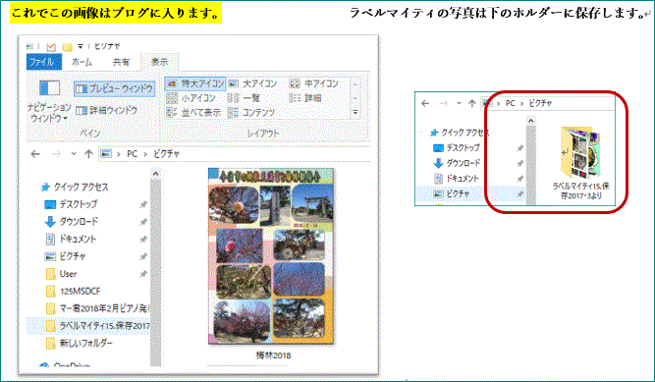Choose 中アイコン layout
The height and width of the screenshot is (382, 655).
(314, 83)
